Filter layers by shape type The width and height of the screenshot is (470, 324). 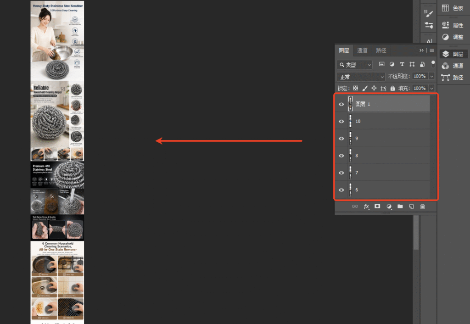pos(412,64)
